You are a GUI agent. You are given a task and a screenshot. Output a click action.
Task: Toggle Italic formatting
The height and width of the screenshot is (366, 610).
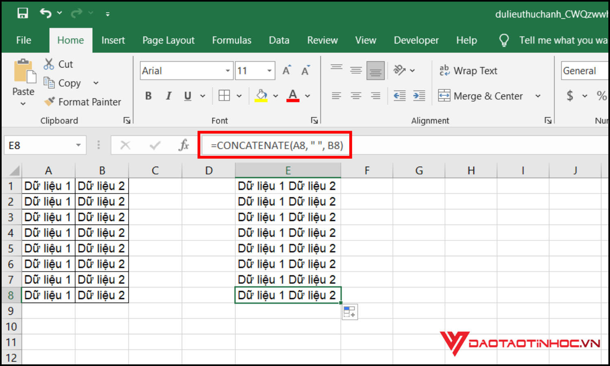pyautogui.click(x=168, y=96)
